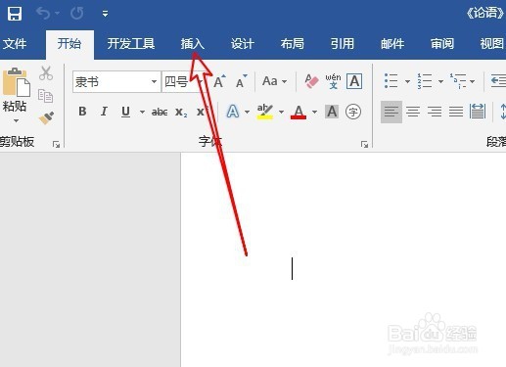Click the Cut scissors icon

coord(46,73)
